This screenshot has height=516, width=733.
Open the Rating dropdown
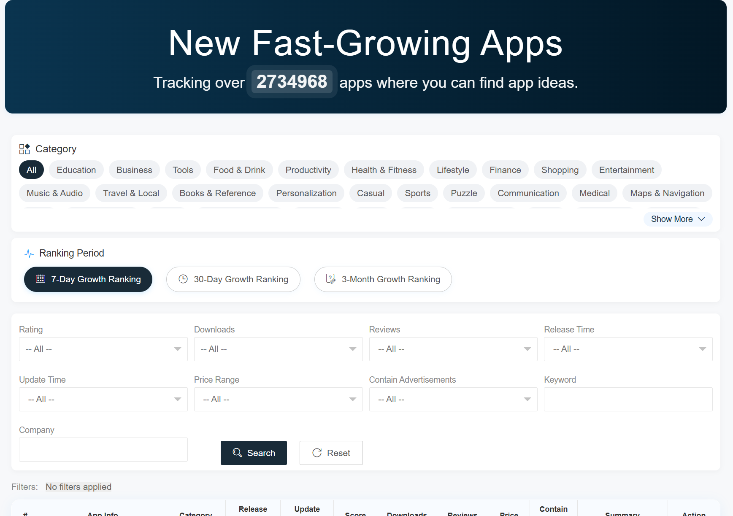coord(103,349)
